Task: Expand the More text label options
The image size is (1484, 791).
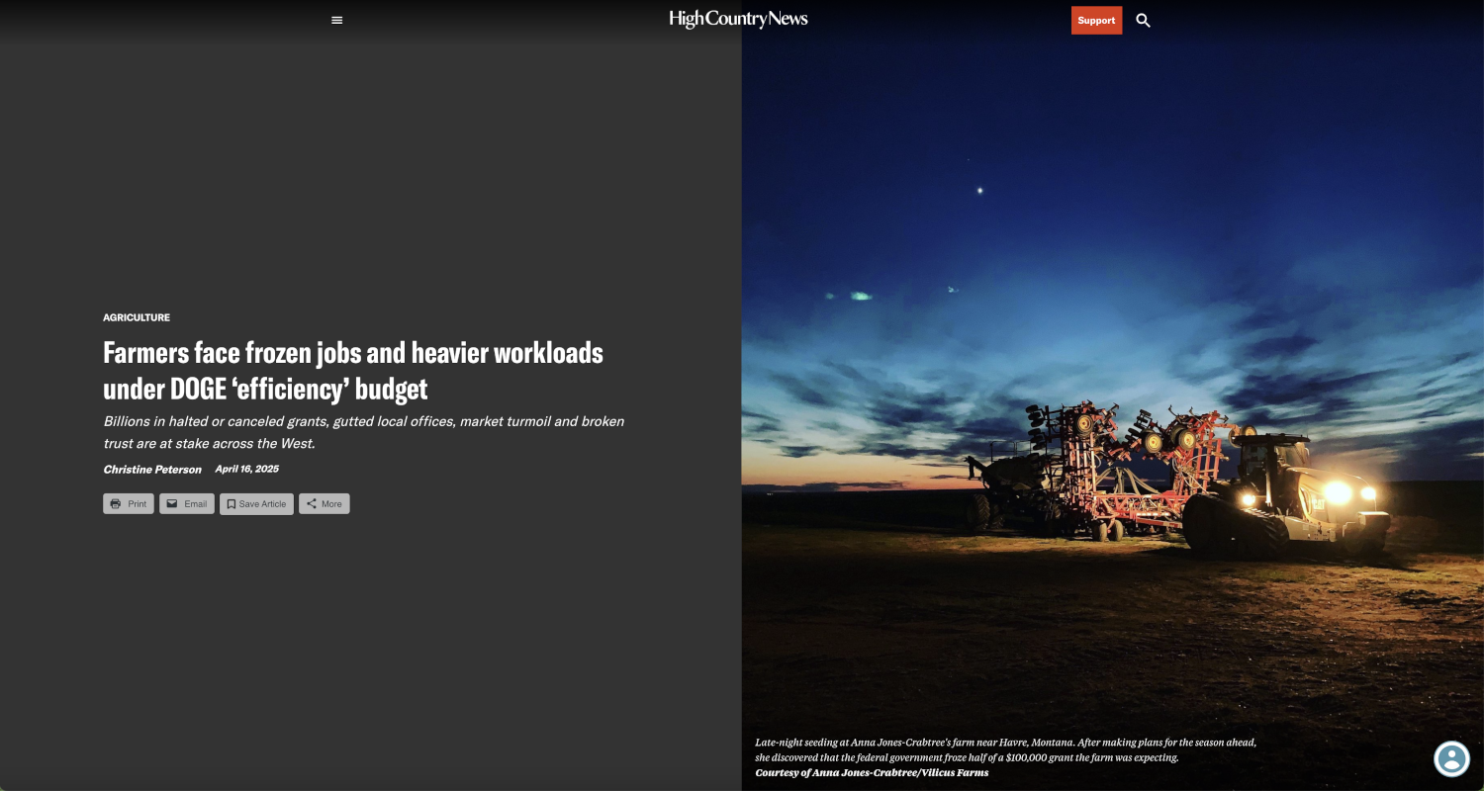Action: (x=331, y=504)
